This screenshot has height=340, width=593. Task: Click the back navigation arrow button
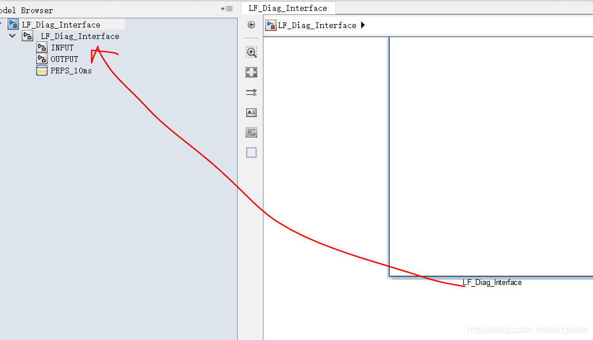point(251,25)
